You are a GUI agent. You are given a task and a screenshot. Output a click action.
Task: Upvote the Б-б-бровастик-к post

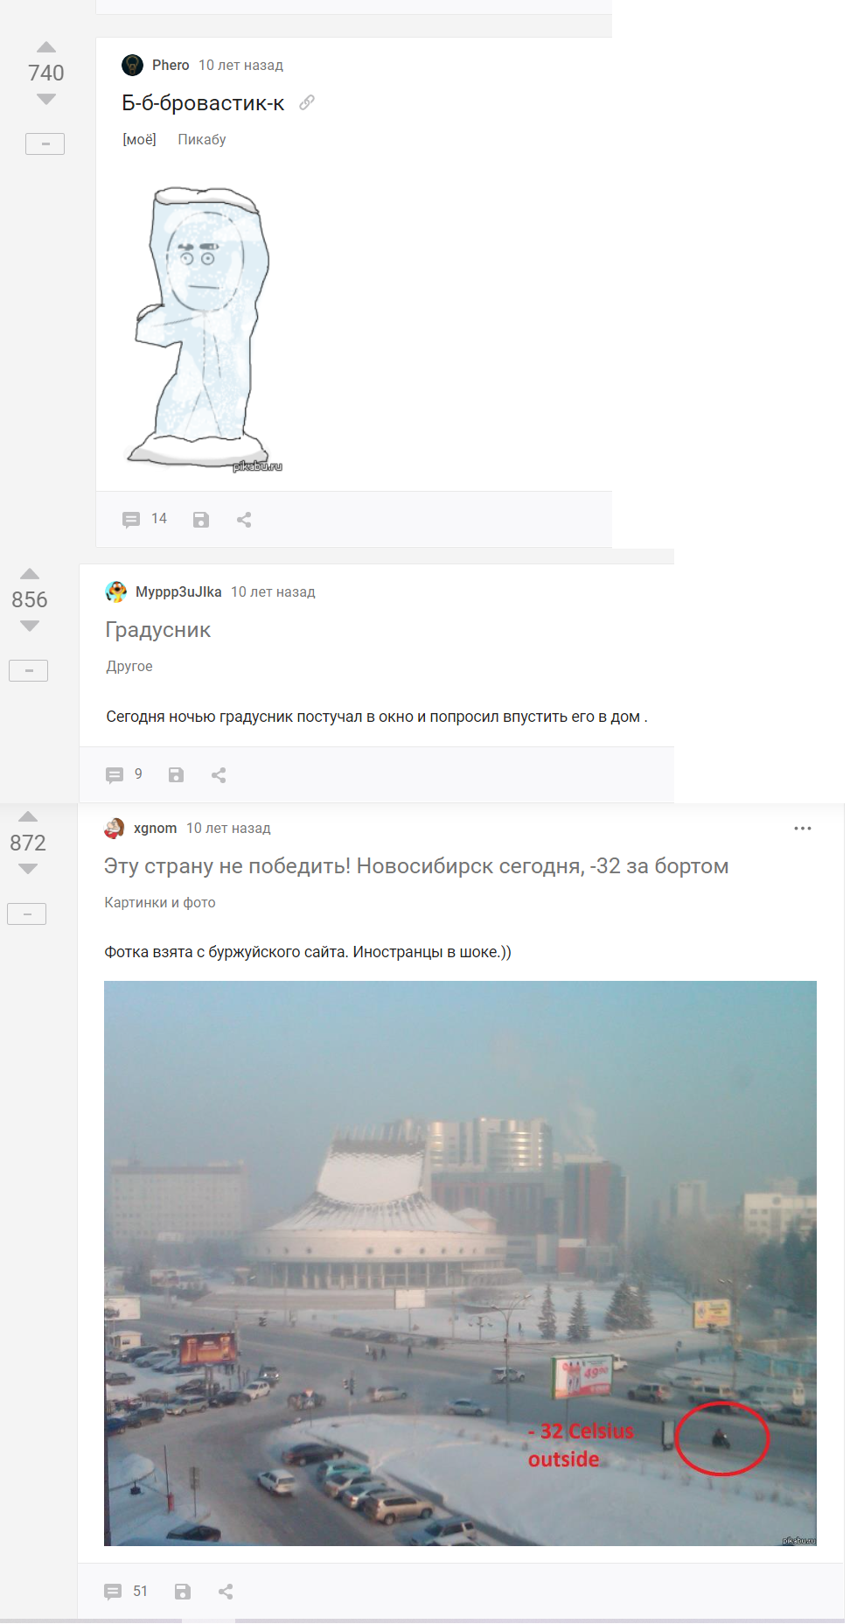[x=46, y=47]
